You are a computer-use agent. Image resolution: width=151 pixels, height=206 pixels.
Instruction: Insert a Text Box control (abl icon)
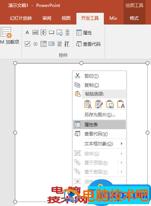pos(35,32)
